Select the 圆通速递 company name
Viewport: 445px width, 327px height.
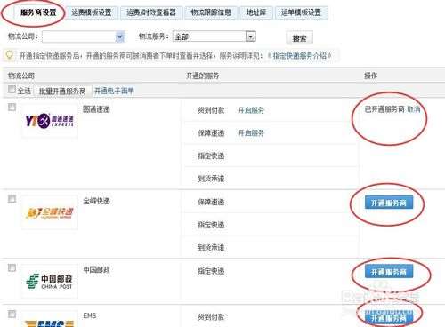click(x=96, y=109)
